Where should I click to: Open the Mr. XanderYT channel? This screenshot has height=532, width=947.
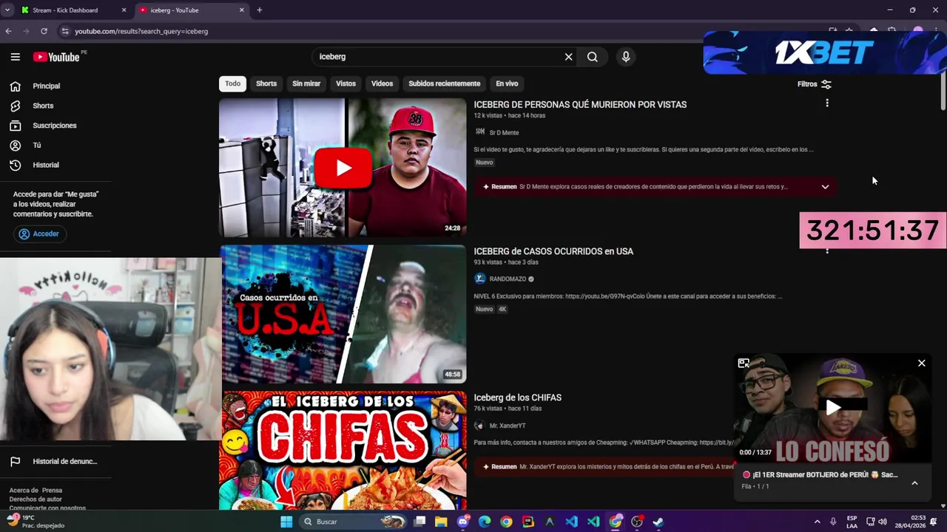click(508, 426)
